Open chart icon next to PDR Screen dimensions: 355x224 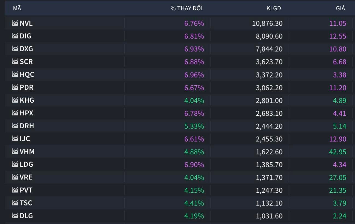(15, 87)
